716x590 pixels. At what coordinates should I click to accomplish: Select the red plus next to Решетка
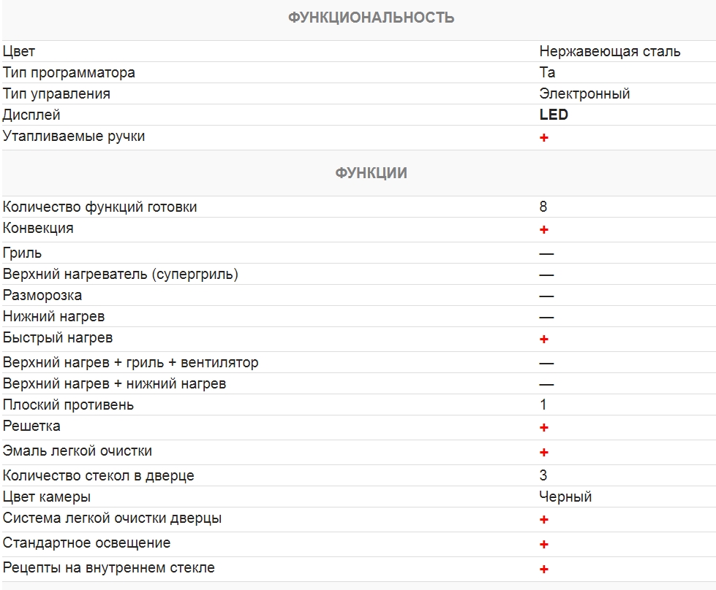[x=544, y=427]
